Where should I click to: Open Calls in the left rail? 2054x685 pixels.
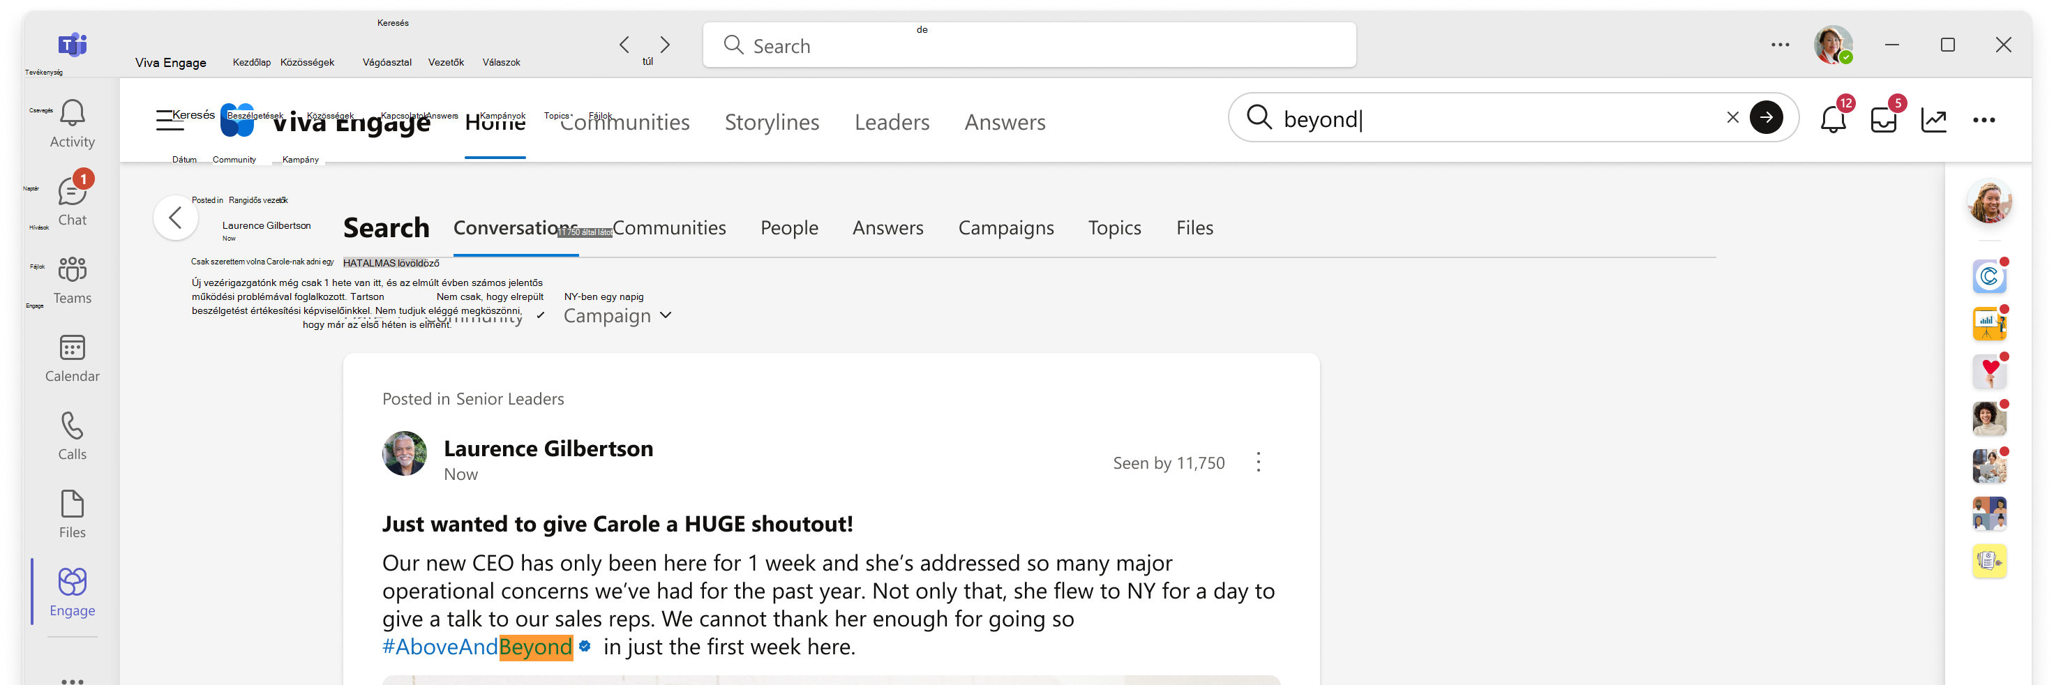tap(72, 437)
